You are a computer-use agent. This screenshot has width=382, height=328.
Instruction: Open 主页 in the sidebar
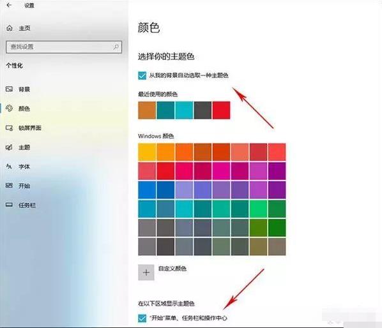coord(25,28)
